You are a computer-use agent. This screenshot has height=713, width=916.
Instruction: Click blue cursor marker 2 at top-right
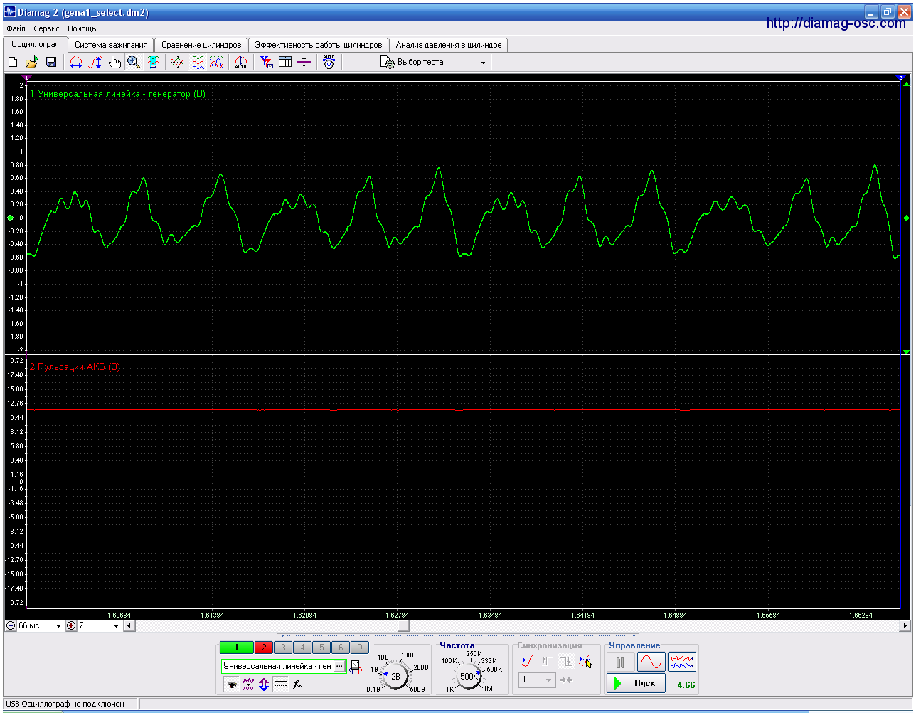tap(900, 77)
